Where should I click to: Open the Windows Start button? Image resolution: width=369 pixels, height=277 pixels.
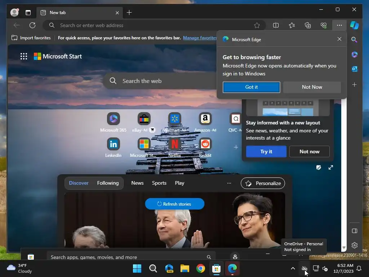137,268
